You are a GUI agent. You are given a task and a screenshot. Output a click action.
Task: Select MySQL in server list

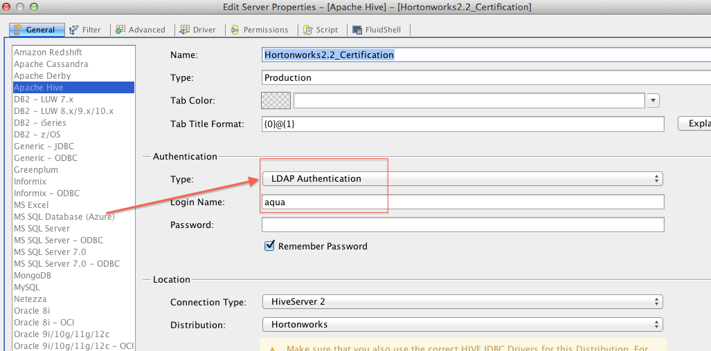tap(74, 287)
